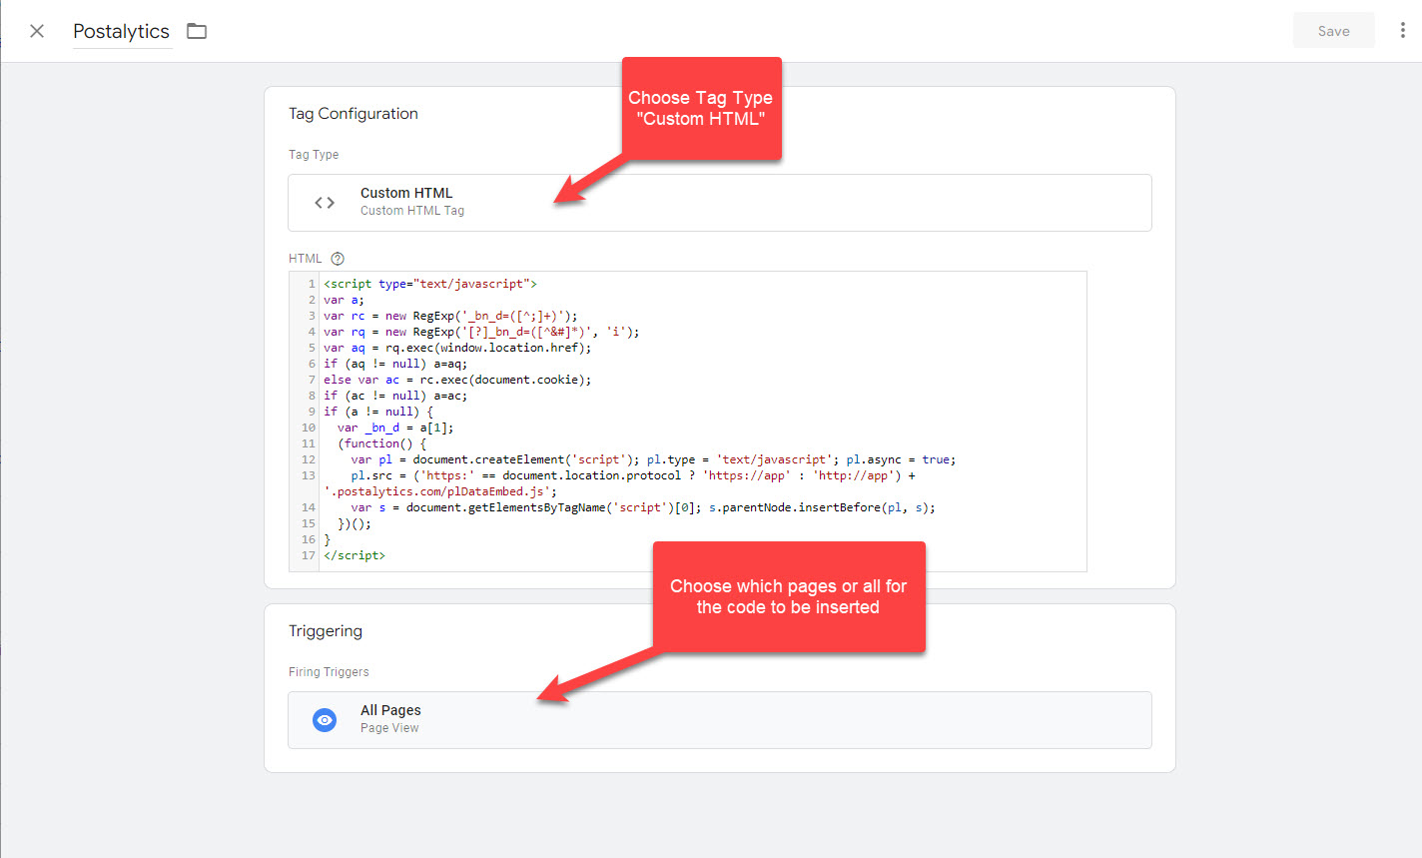Close the tag editor with the X icon
1422x858 pixels.
click(37, 31)
